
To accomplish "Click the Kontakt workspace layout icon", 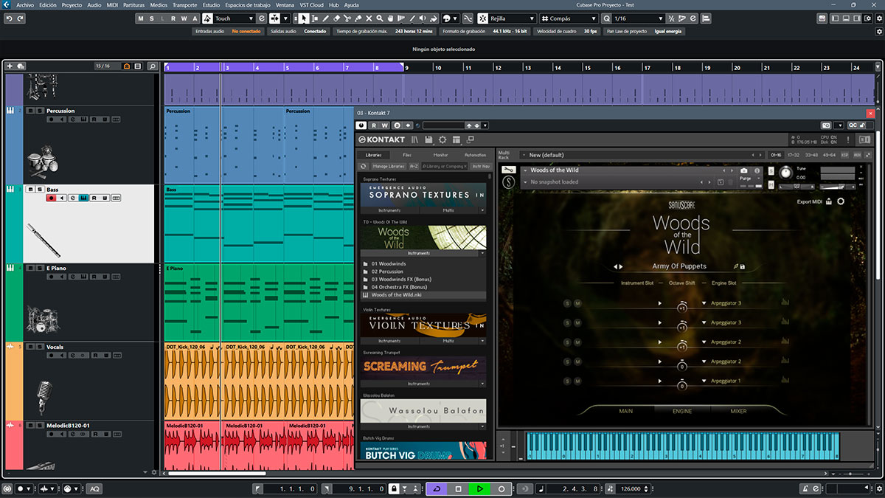I will (x=457, y=139).
